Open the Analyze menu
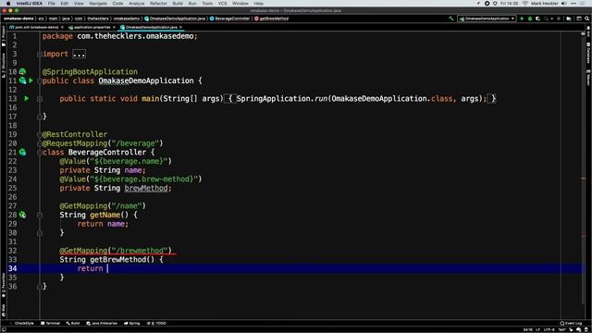This screenshot has height=333, width=592. point(136,4)
